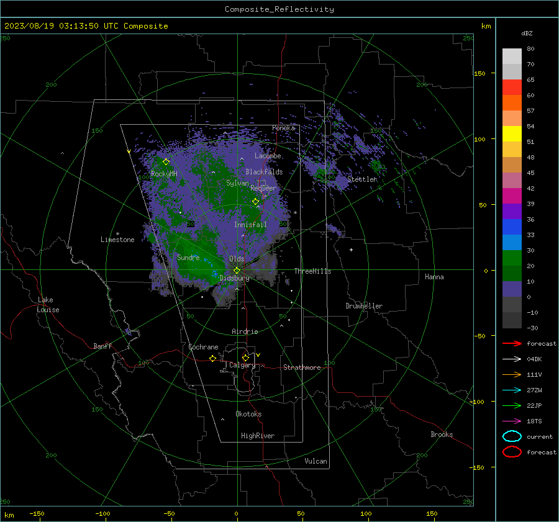Select the Strathmore label
The width and height of the screenshot is (559, 522).
pyautogui.click(x=302, y=367)
